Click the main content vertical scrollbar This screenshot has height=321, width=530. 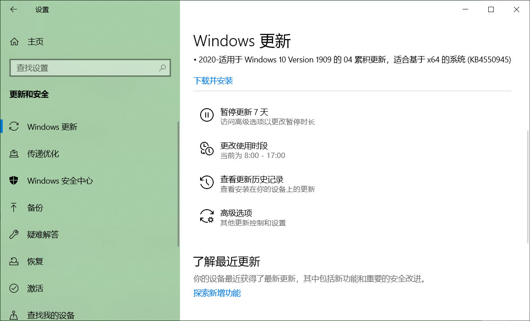click(x=528, y=187)
